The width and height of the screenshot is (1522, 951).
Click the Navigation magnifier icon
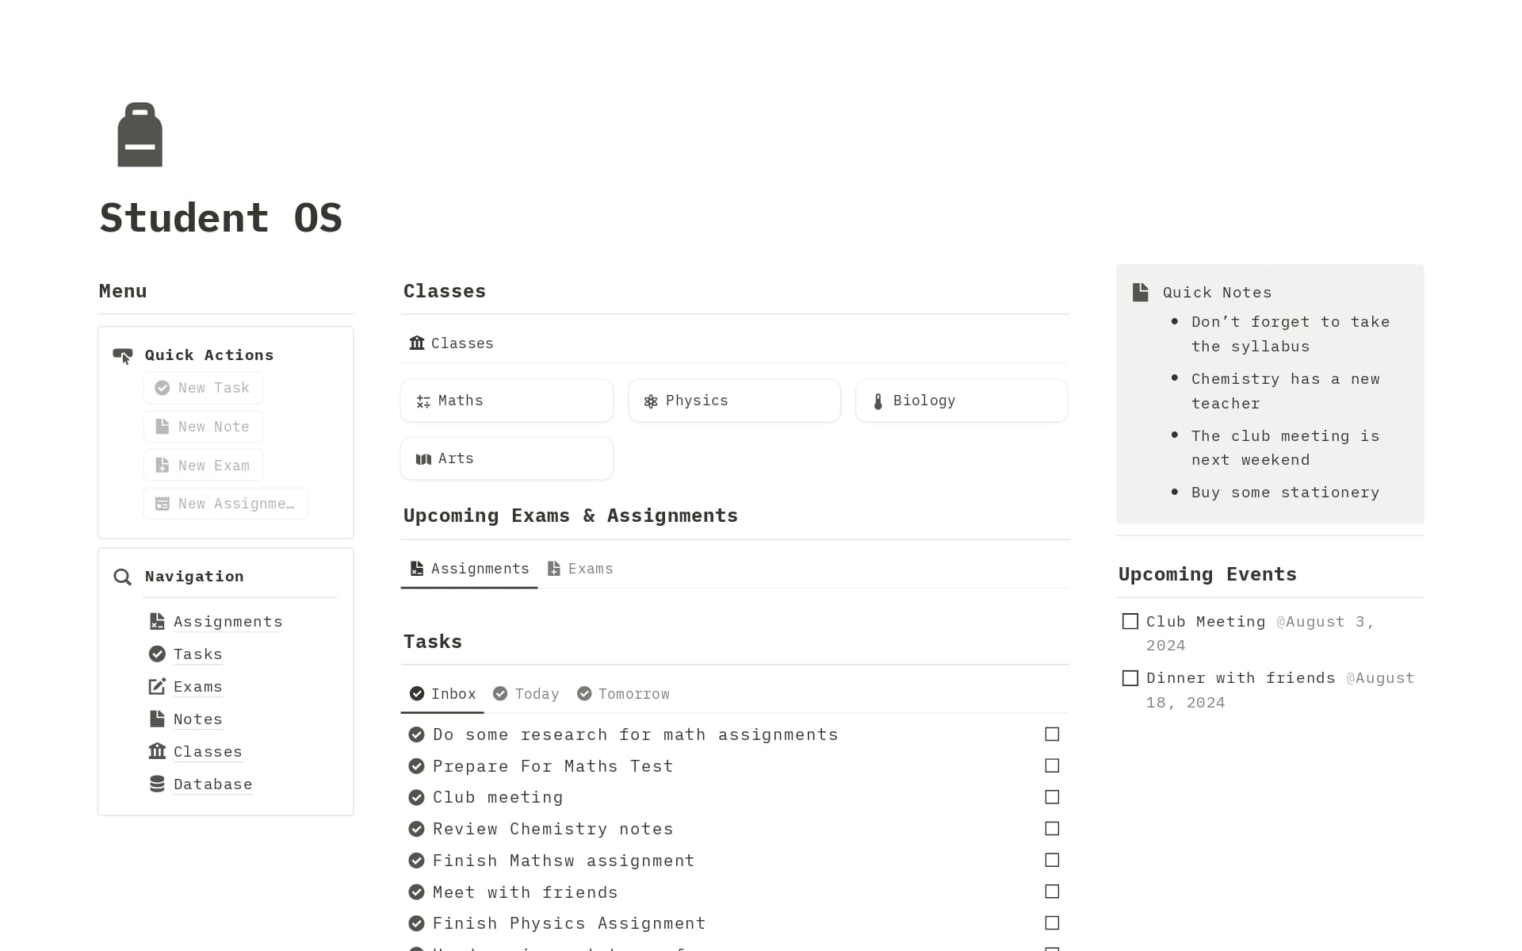pos(123,577)
